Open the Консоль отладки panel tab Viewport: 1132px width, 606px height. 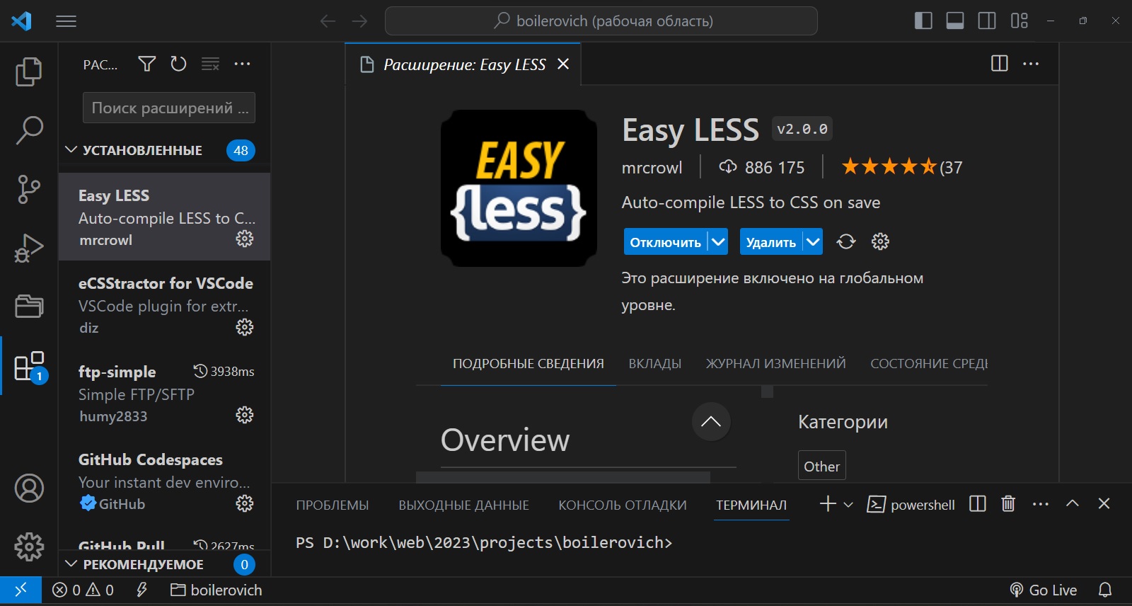(x=623, y=505)
